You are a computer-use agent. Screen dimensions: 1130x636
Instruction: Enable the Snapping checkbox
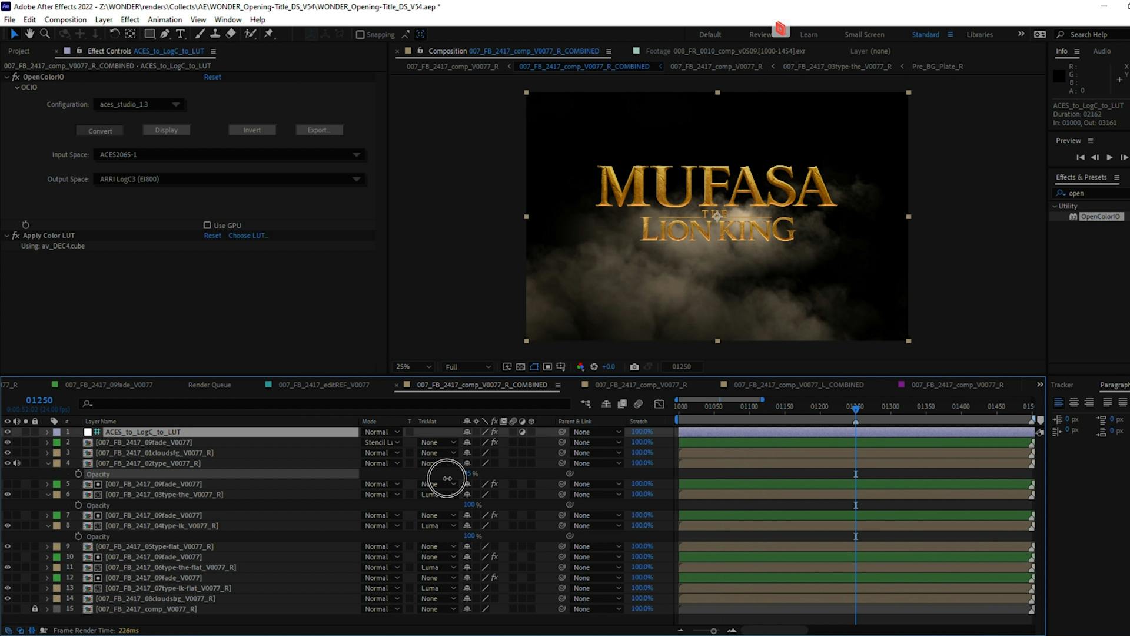click(360, 35)
